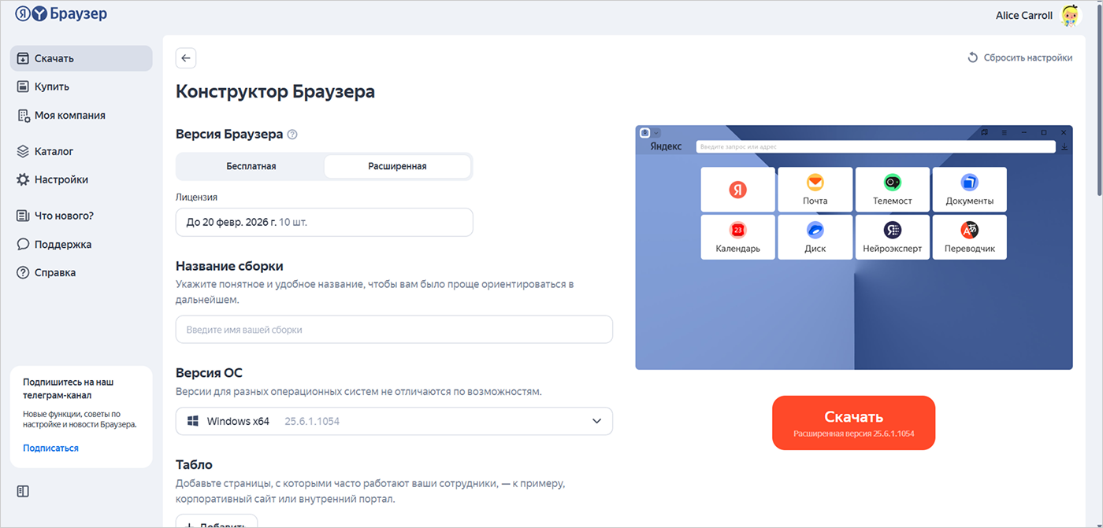Open the Скачать sidebar section

(x=81, y=58)
